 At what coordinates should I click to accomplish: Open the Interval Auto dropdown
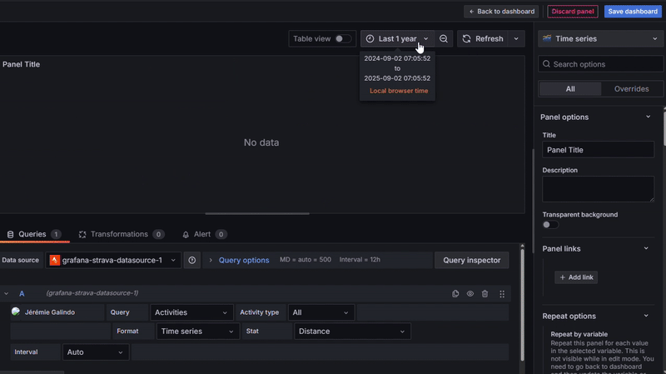(x=96, y=352)
